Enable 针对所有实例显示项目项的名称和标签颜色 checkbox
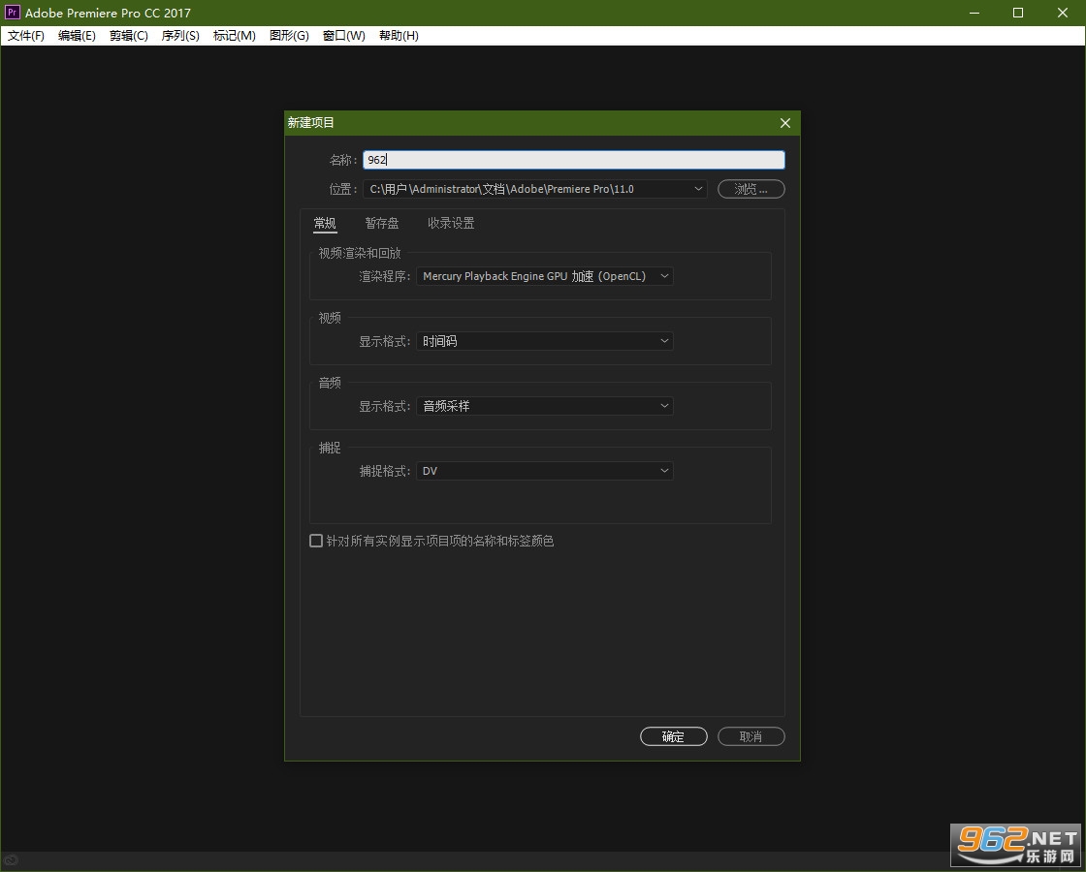 pos(316,542)
